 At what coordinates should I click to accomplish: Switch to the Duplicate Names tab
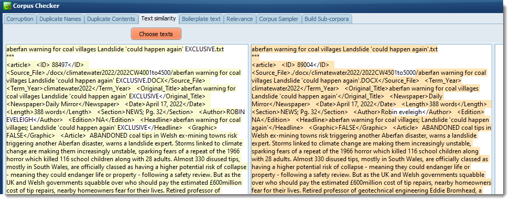[x=60, y=19]
